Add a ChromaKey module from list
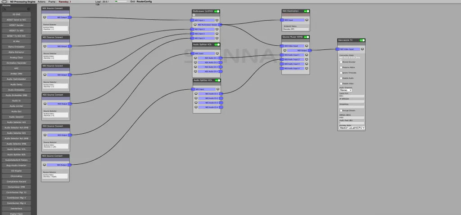Screen dimensions: 461x215 16,176
